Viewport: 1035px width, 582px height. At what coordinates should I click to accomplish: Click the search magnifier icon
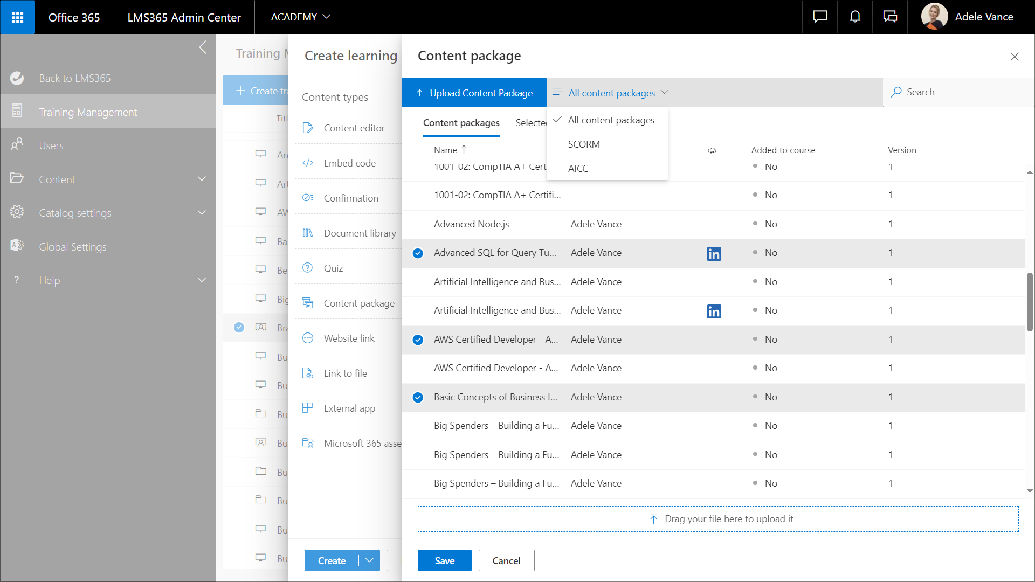tap(896, 92)
